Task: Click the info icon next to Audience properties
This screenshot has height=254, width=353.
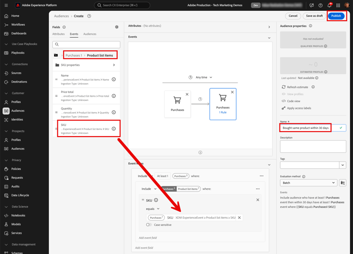Action: coord(311,26)
